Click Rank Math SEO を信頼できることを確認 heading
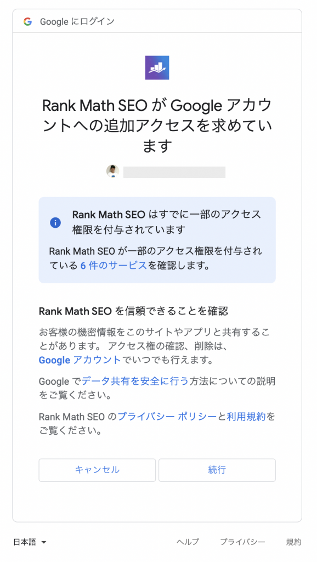Screen dimensions: 317x562 point(133,311)
